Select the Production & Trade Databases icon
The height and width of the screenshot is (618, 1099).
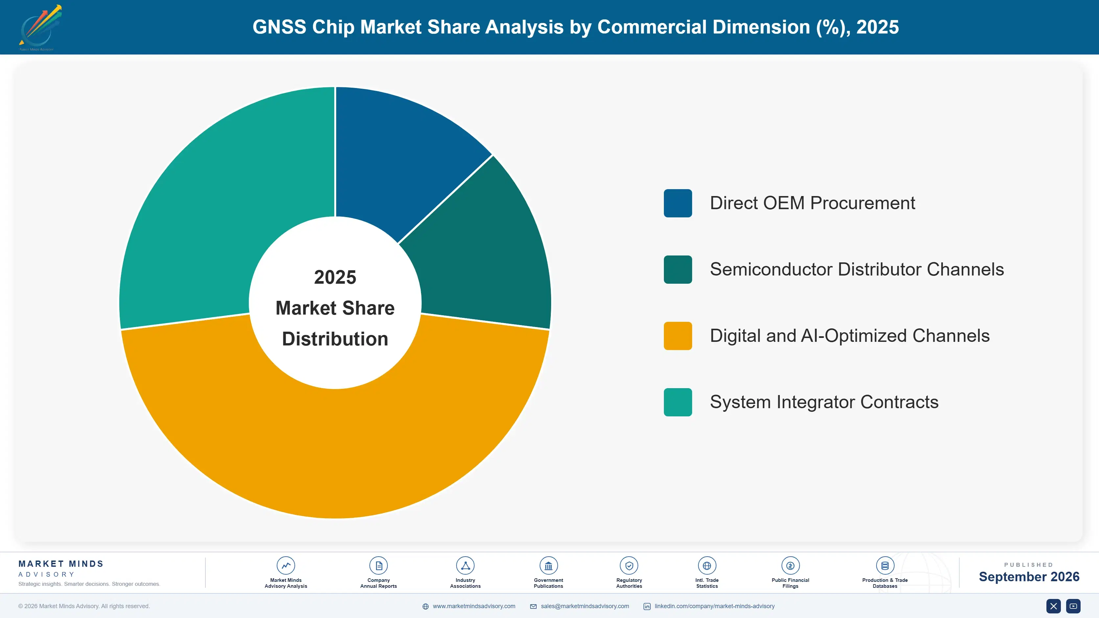(x=885, y=565)
